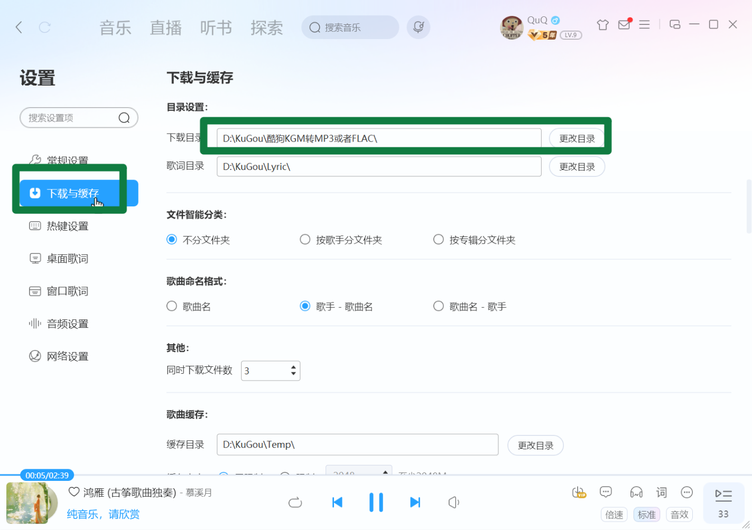The height and width of the screenshot is (530, 752).
Task: Skip to next track
Action: [x=415, y=502]
